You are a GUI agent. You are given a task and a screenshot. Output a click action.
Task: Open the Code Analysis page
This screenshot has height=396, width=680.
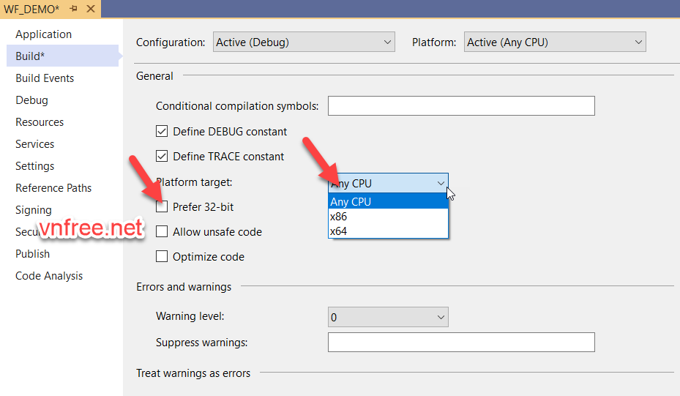[49, 276]
